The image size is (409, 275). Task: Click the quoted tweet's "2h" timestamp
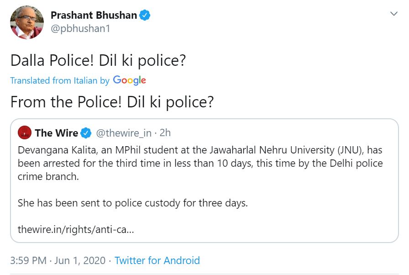(165, 133)
